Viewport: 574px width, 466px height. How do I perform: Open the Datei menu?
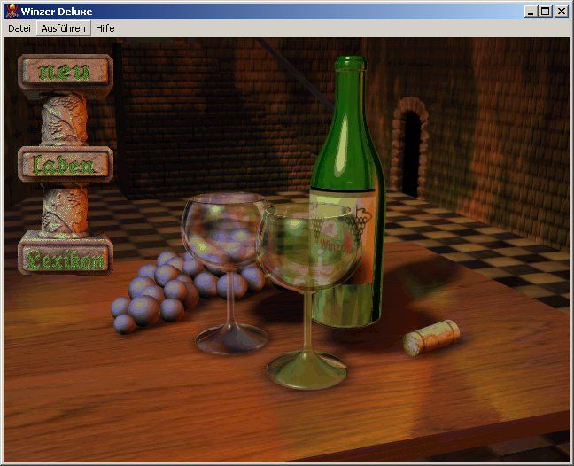click(19, 28)
